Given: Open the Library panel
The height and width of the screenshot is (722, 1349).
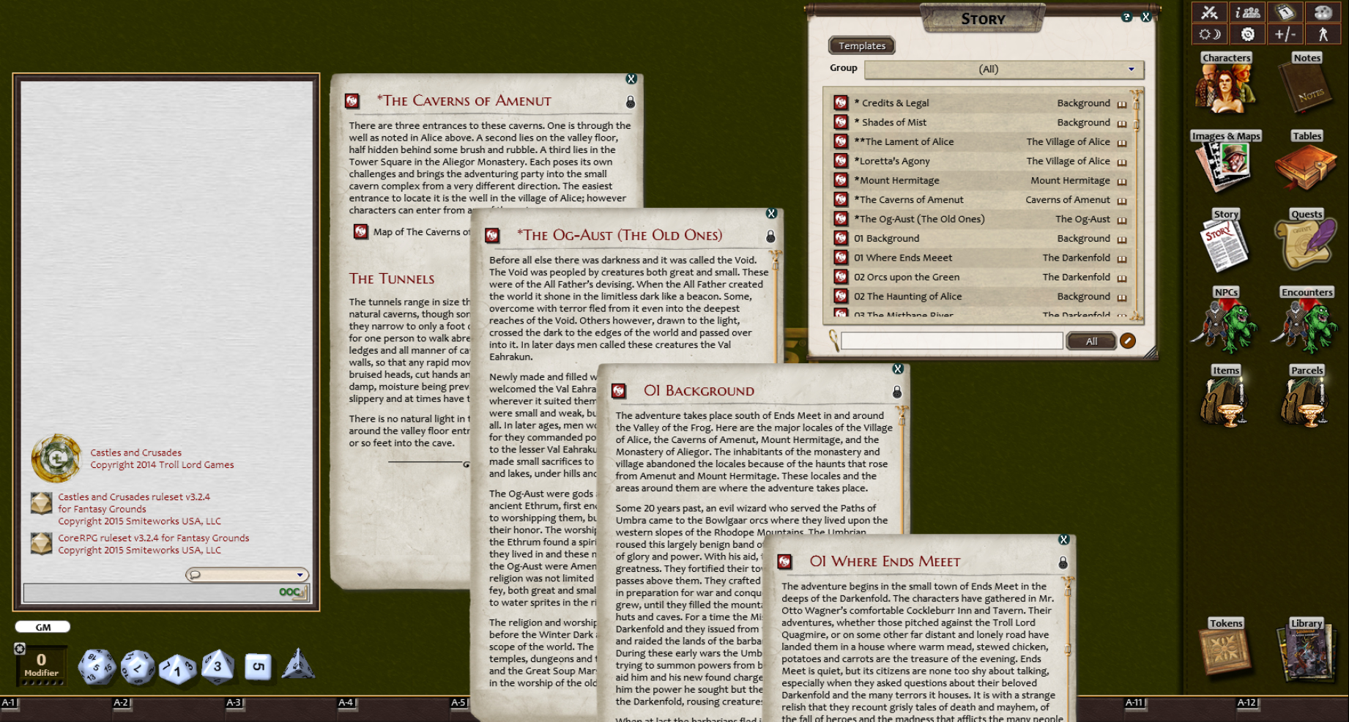Looking at the screenshot, I should [x=1307, y=654].
